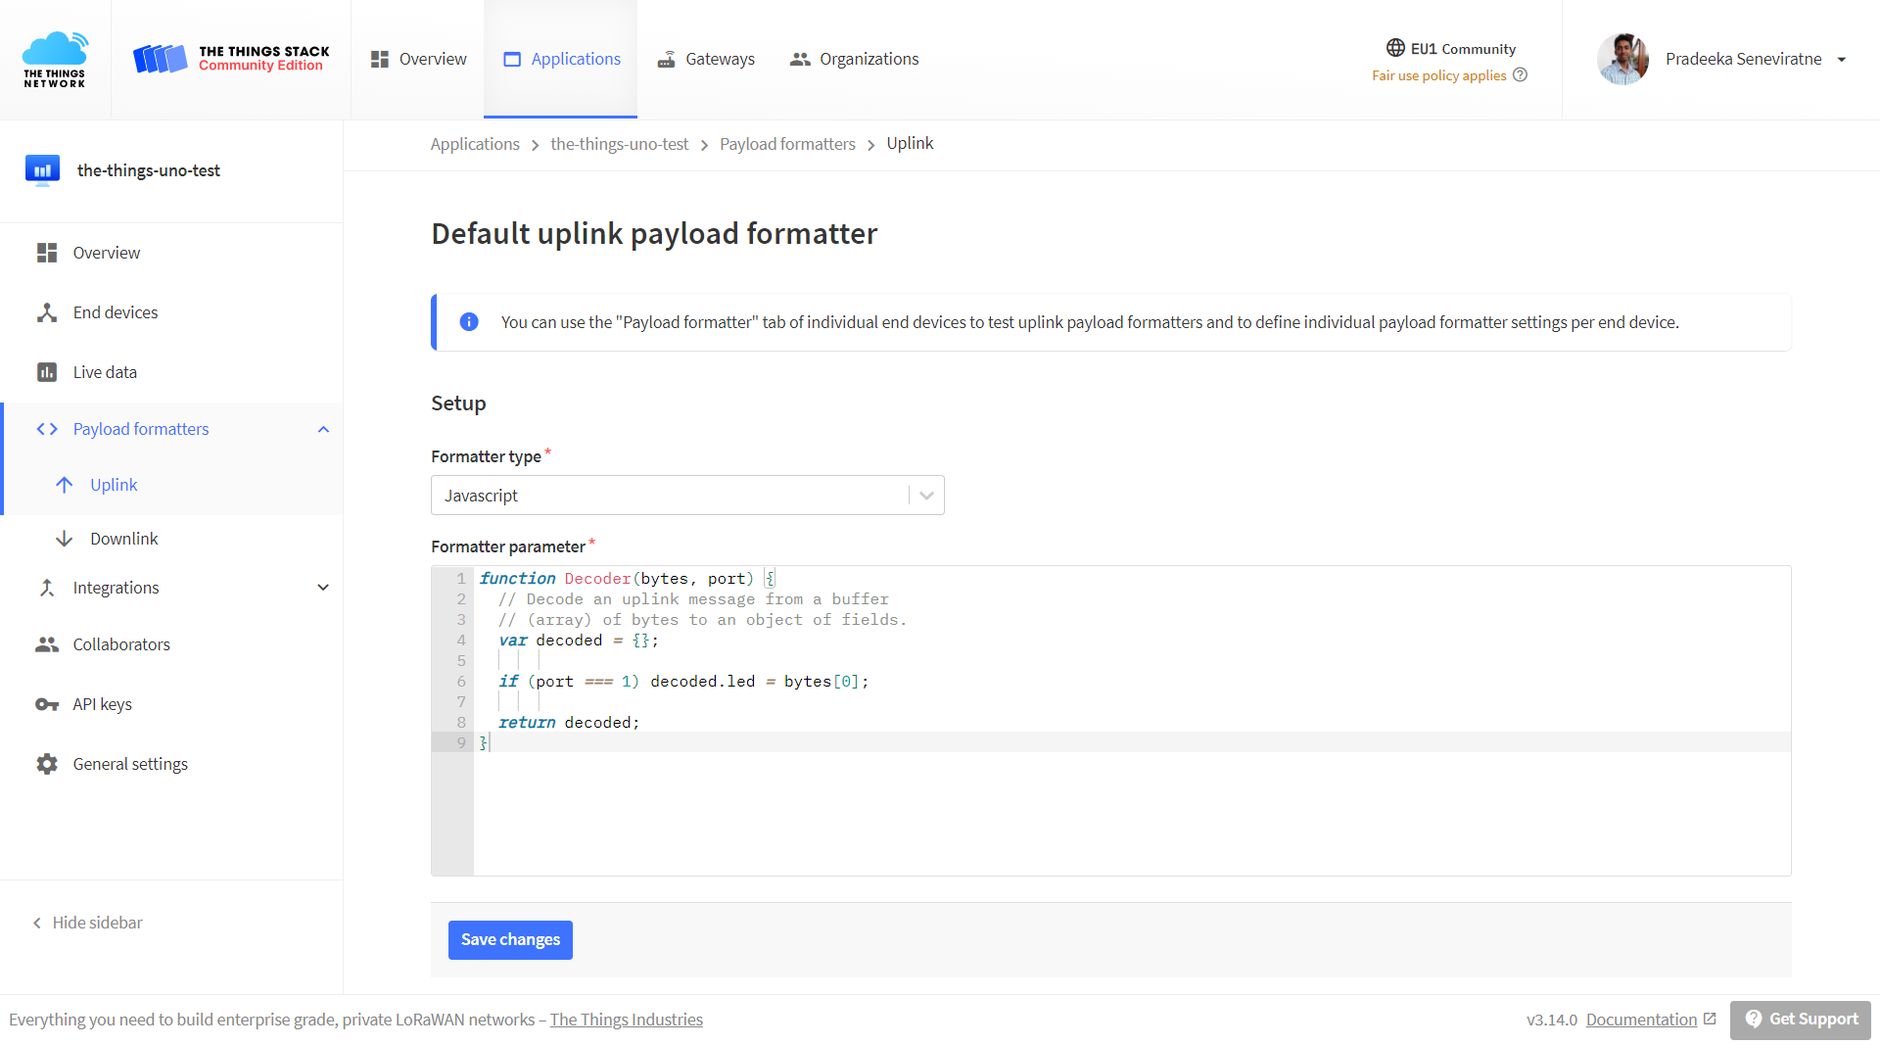Click the Get Support question icon
This screenshot has height=1045, width=1880.
pyautogui.click(x=1752, y=1019)
